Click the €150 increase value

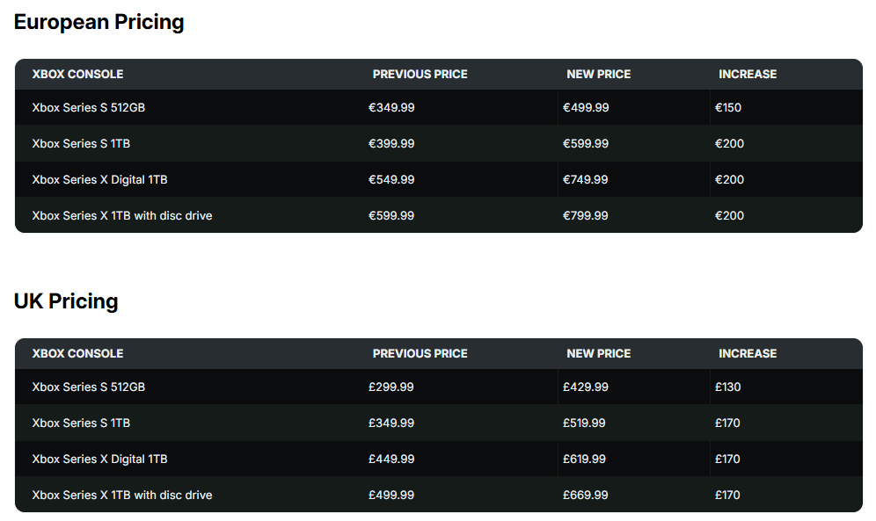(728, 108)
